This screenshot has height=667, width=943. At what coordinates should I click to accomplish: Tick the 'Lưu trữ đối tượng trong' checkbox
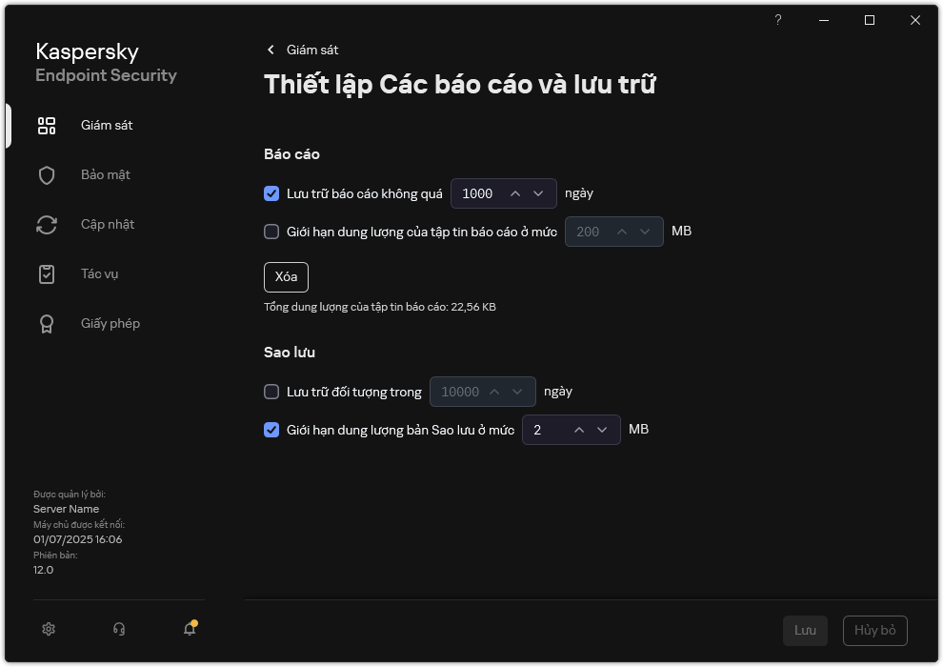coord(271,392)
